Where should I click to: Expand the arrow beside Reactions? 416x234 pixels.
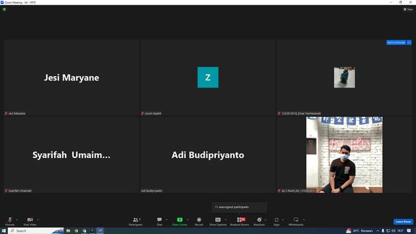click(x=266, y=220)
